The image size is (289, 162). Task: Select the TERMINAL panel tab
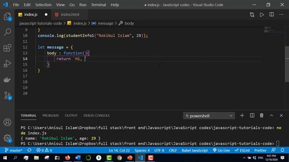(28, 116)
